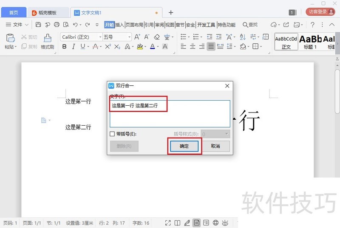Check the 带括号 checkbox
Screen dimensions: 340x228
[112, 134]
